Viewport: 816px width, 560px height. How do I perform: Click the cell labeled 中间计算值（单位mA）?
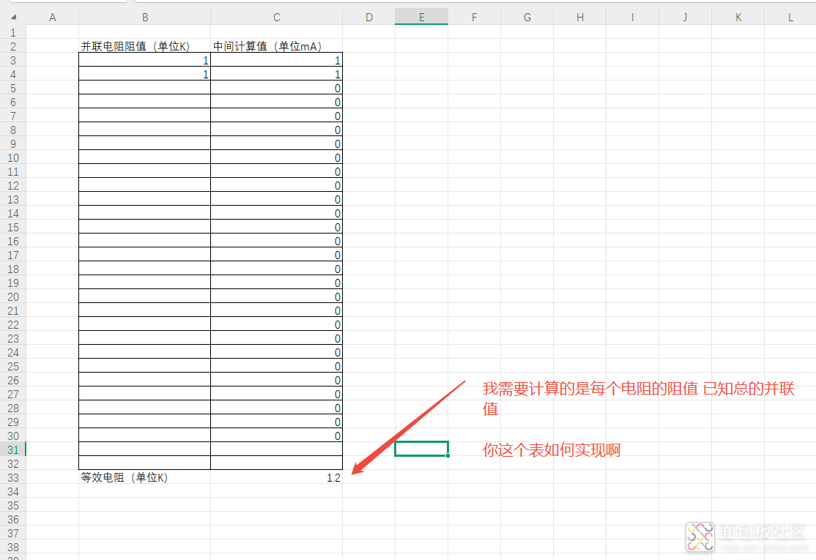click(x=276, y=46)
